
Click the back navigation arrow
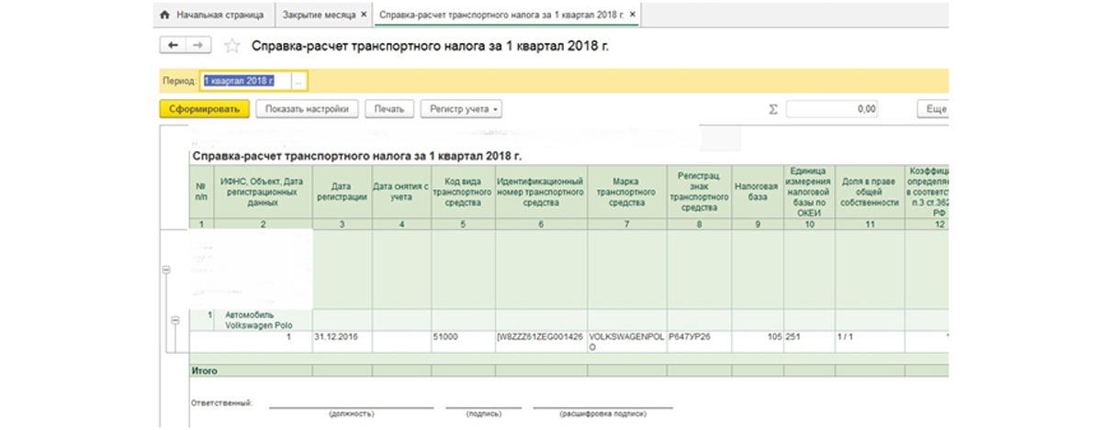tap(172, 45)
